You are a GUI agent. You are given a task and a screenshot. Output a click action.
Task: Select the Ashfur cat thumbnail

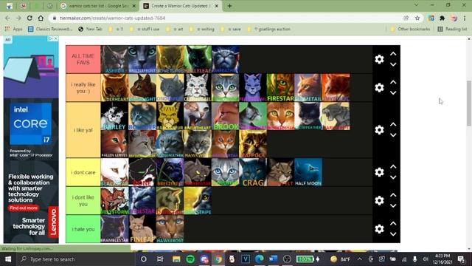114,59
